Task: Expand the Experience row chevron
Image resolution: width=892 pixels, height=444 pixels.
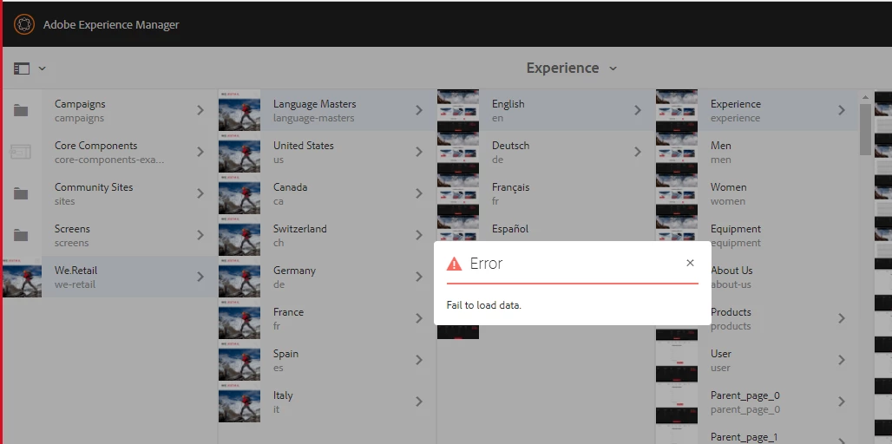Action: (x=842, y=110)
